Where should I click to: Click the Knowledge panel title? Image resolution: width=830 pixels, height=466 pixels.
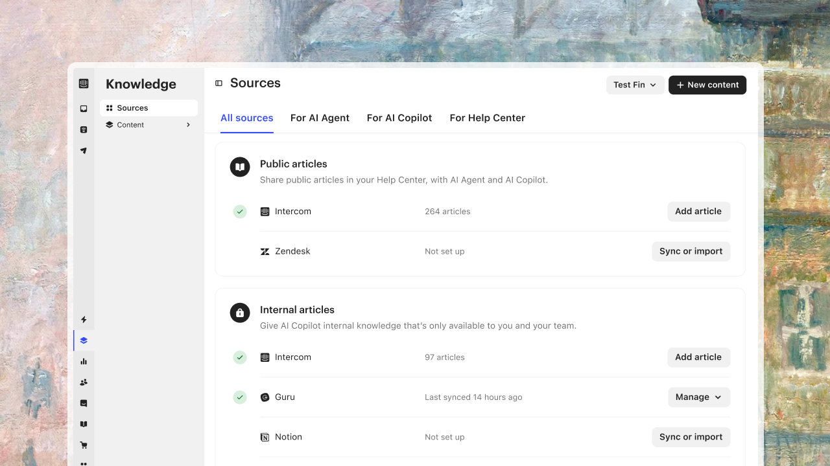coord(141,84)
